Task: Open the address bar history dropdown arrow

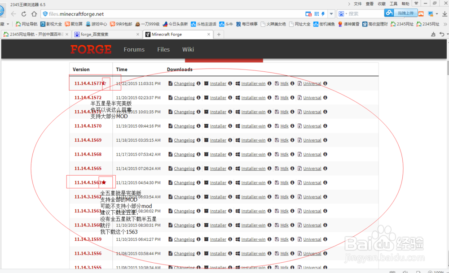Action: click(331, 14)
